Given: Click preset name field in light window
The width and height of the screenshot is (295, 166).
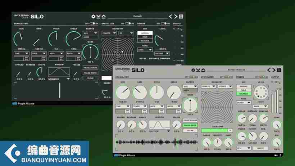Looking at the screenshot, I should [x=236, y=70].
